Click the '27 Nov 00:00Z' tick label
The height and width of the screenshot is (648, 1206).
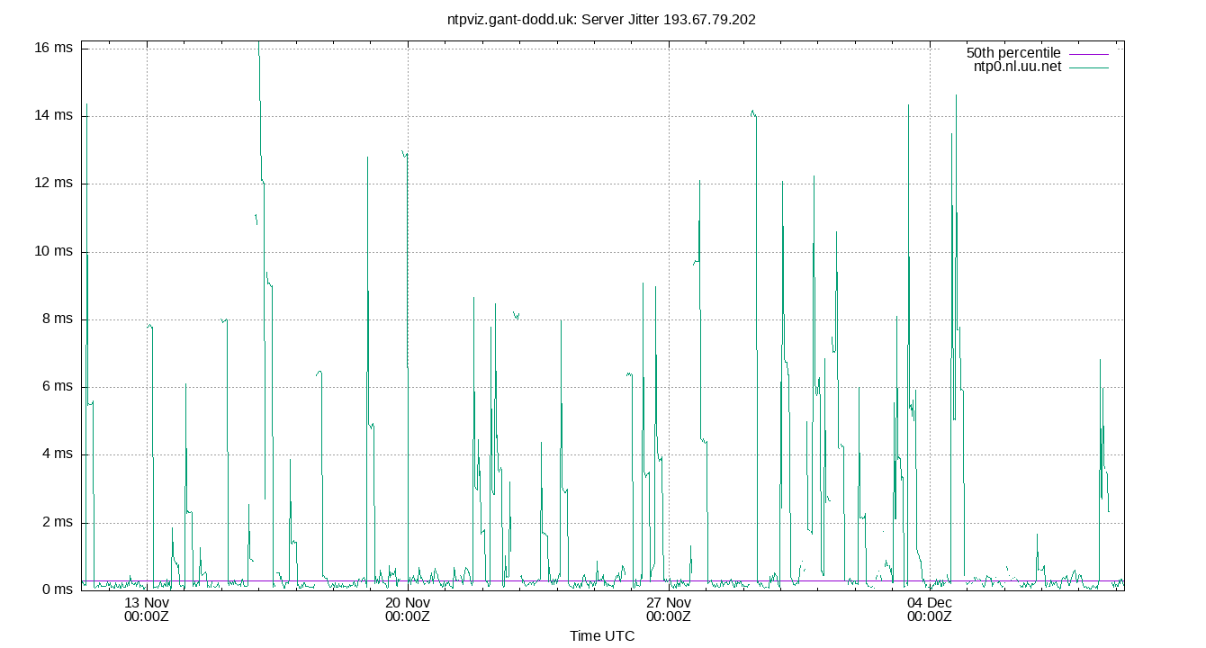[x=670, y=609]
